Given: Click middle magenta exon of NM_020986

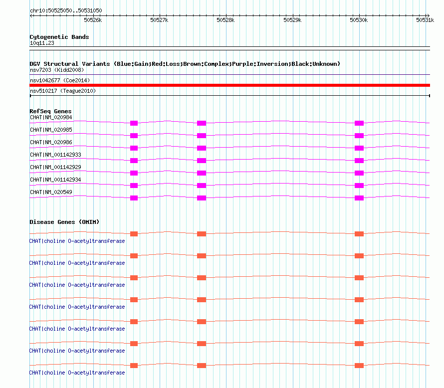Looking at the screenshot, I should (x=202, y=148).
